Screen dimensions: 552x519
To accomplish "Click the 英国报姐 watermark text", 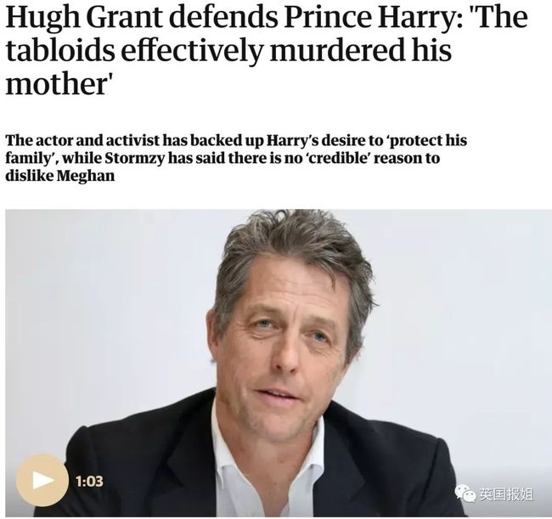I will coord(506,494).
